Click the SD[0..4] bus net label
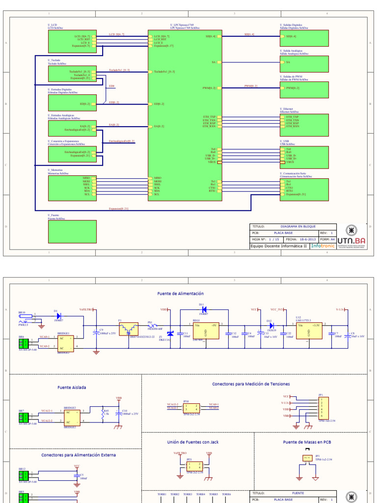The width and height of the screenshot is (377, 503). tap(249, 35)
